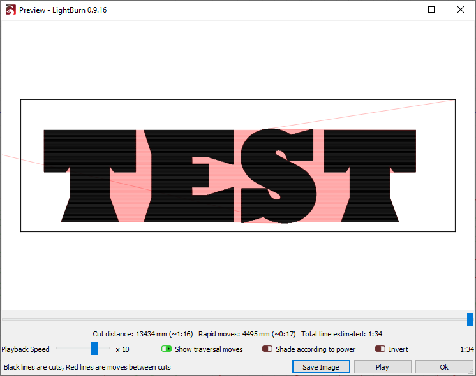This screenshot has height=376, width=476.
Task: Click the Save Image button
Action: click(321, 367)
